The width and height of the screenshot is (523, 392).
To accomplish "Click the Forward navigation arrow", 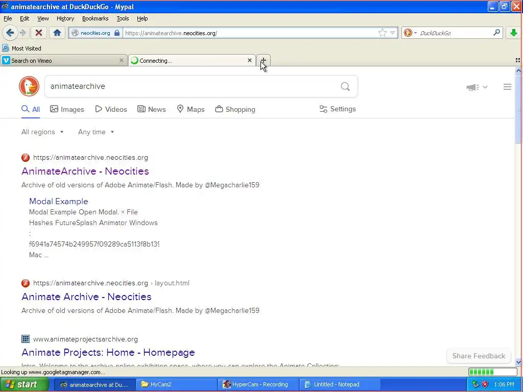I will pos(22,33).
